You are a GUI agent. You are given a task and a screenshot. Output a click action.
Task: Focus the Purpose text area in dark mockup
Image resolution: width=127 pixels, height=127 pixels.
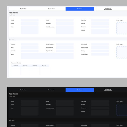100,113
